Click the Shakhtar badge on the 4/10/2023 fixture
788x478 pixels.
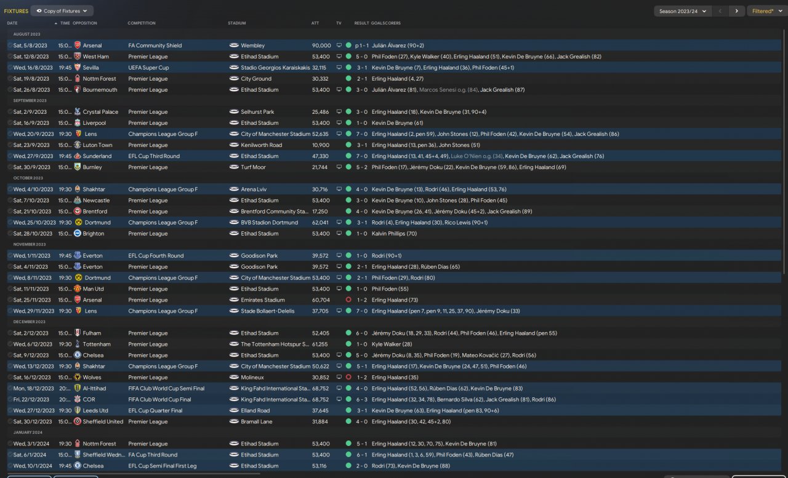coord(77,189)
